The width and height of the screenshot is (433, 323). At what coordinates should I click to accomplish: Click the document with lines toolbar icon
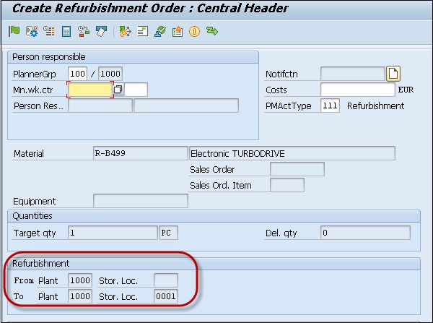pyautogui.click(x=141, y=32)
